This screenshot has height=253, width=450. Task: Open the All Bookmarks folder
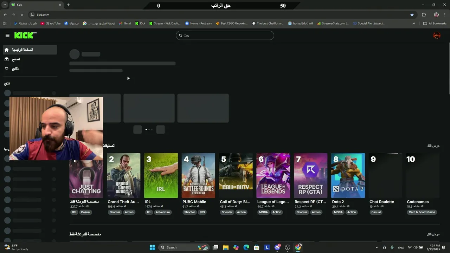(x=435, y=24)
